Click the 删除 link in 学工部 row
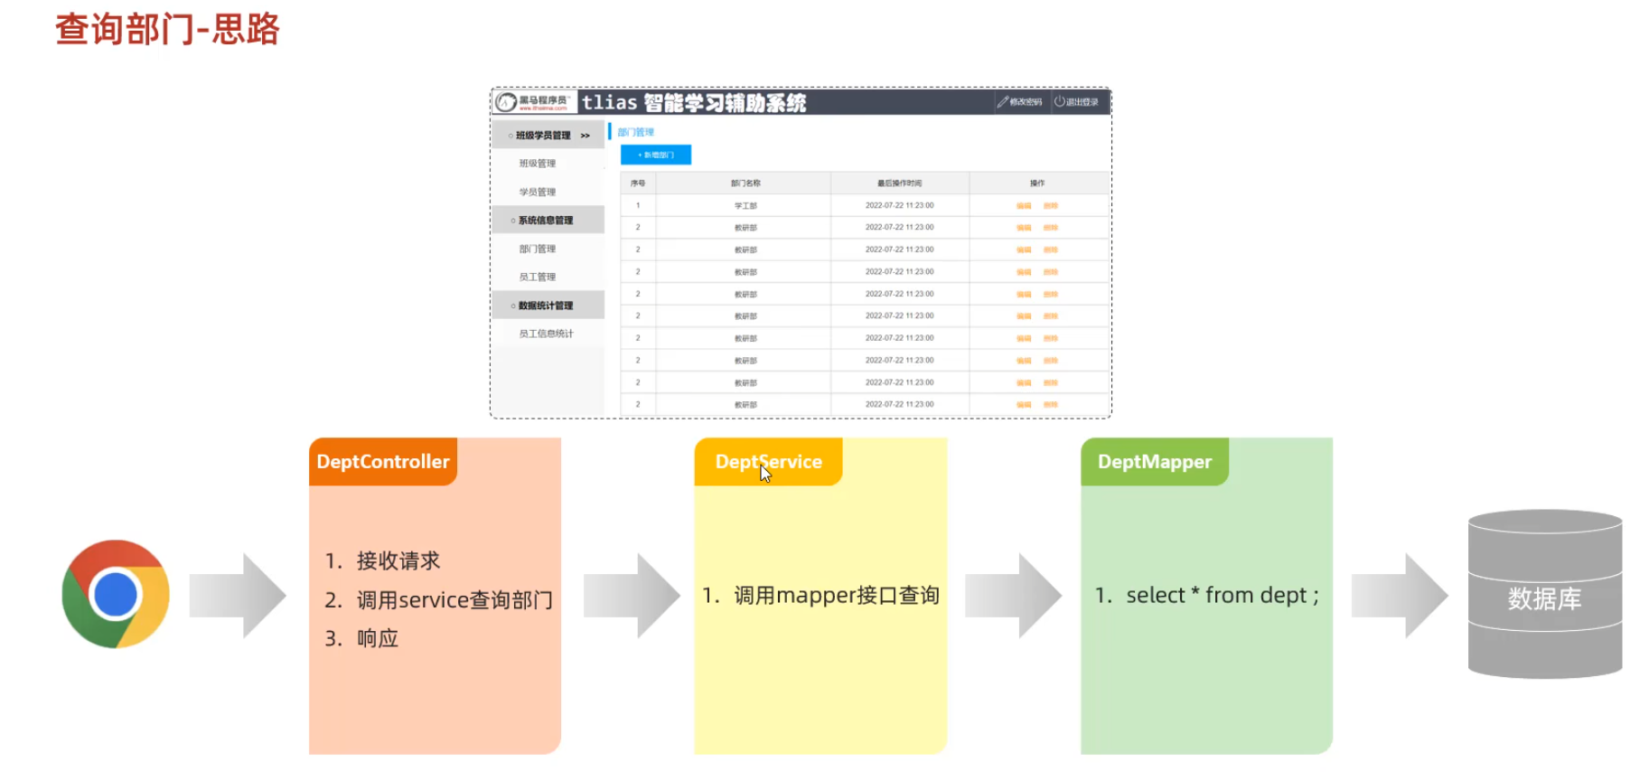 pyautogui.click(x=1051, y=206)
